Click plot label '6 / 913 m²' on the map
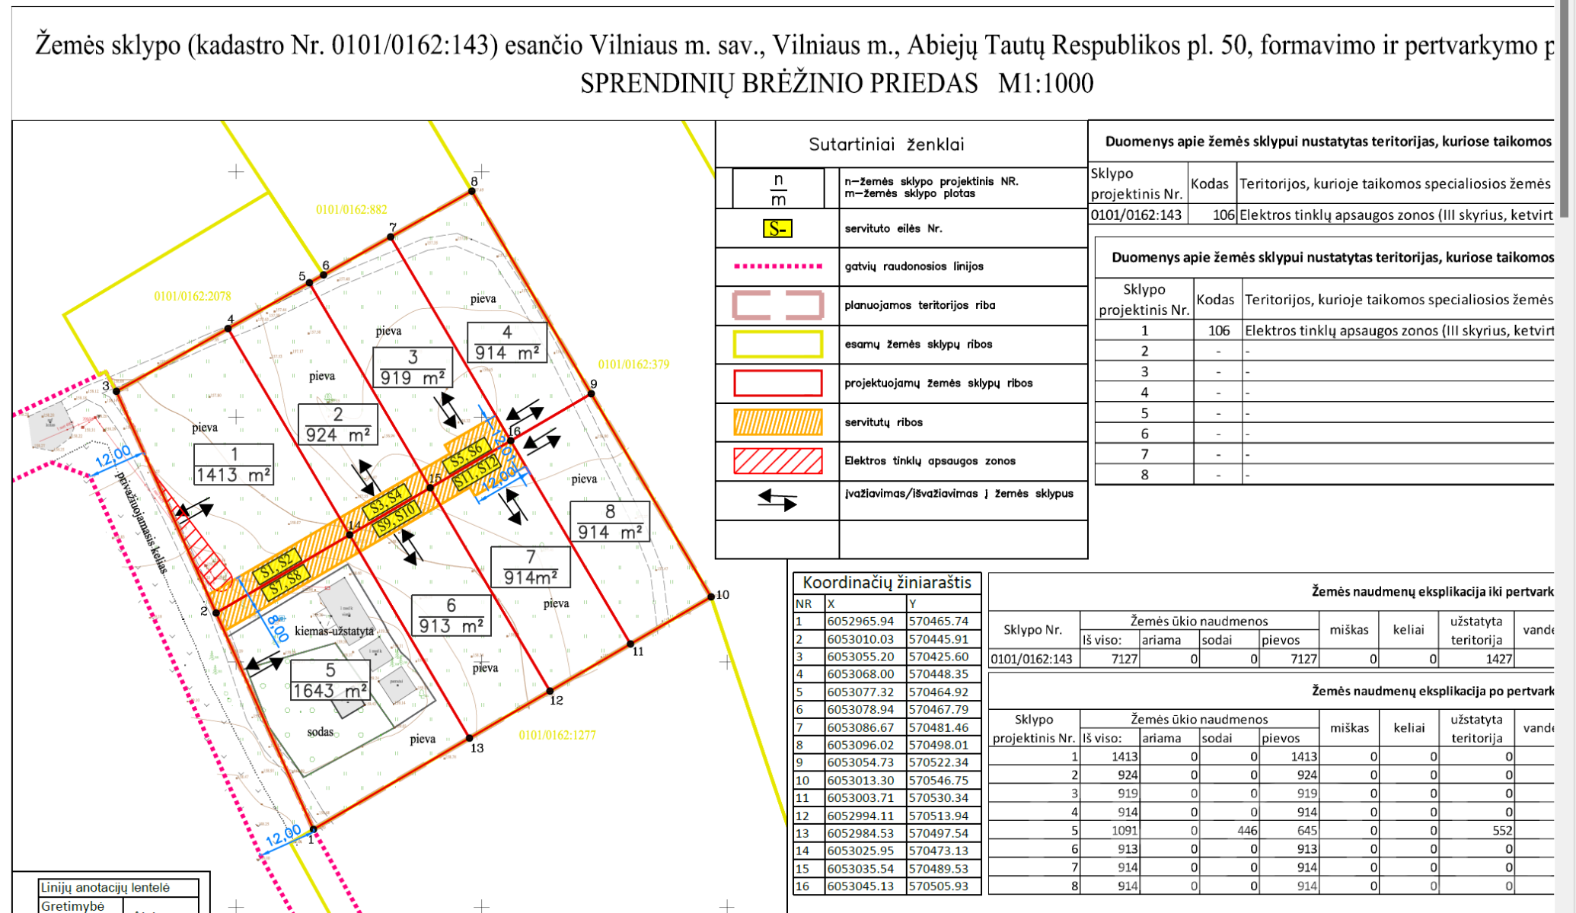 point(451,616)
